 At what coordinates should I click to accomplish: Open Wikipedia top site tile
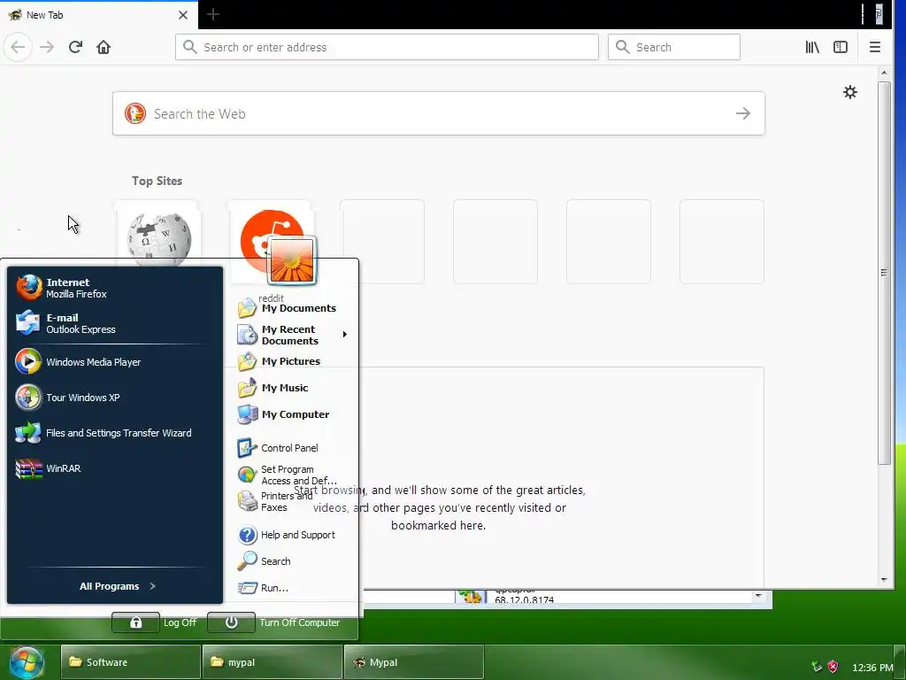[x=157, y=234]
